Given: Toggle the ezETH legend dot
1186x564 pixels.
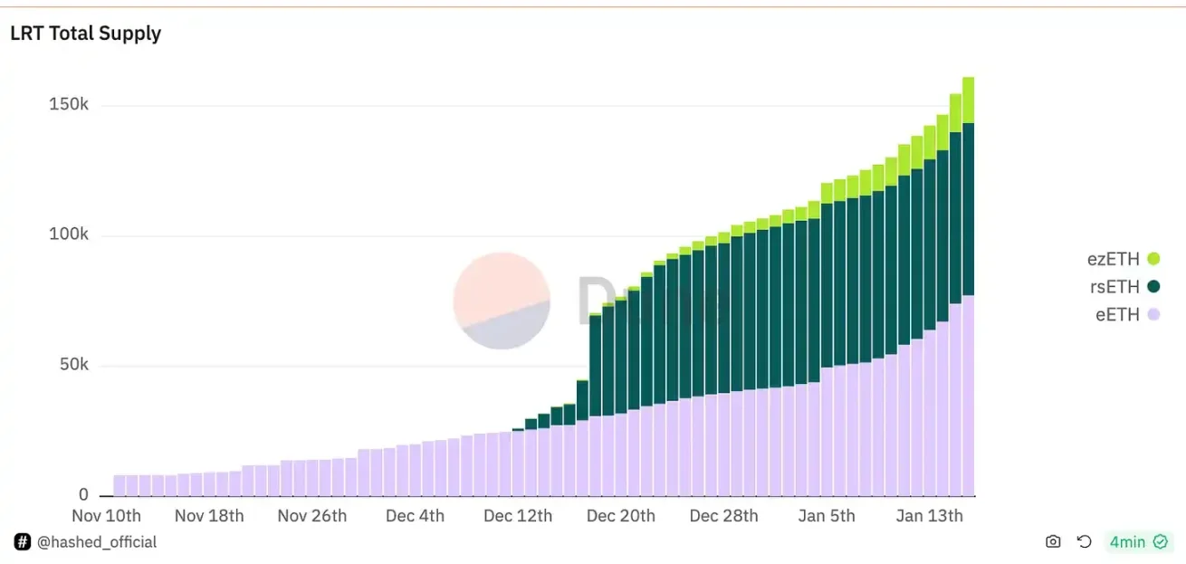Looking at the screenshot, I should pyautogui.click(x=1153, y=259).
